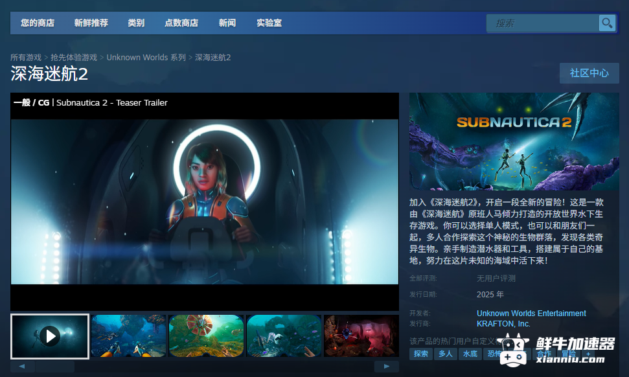Viewport: 629px width, 377px height.
Task: View the second screenshot with swimming divers
Action: tap(128, 336)
